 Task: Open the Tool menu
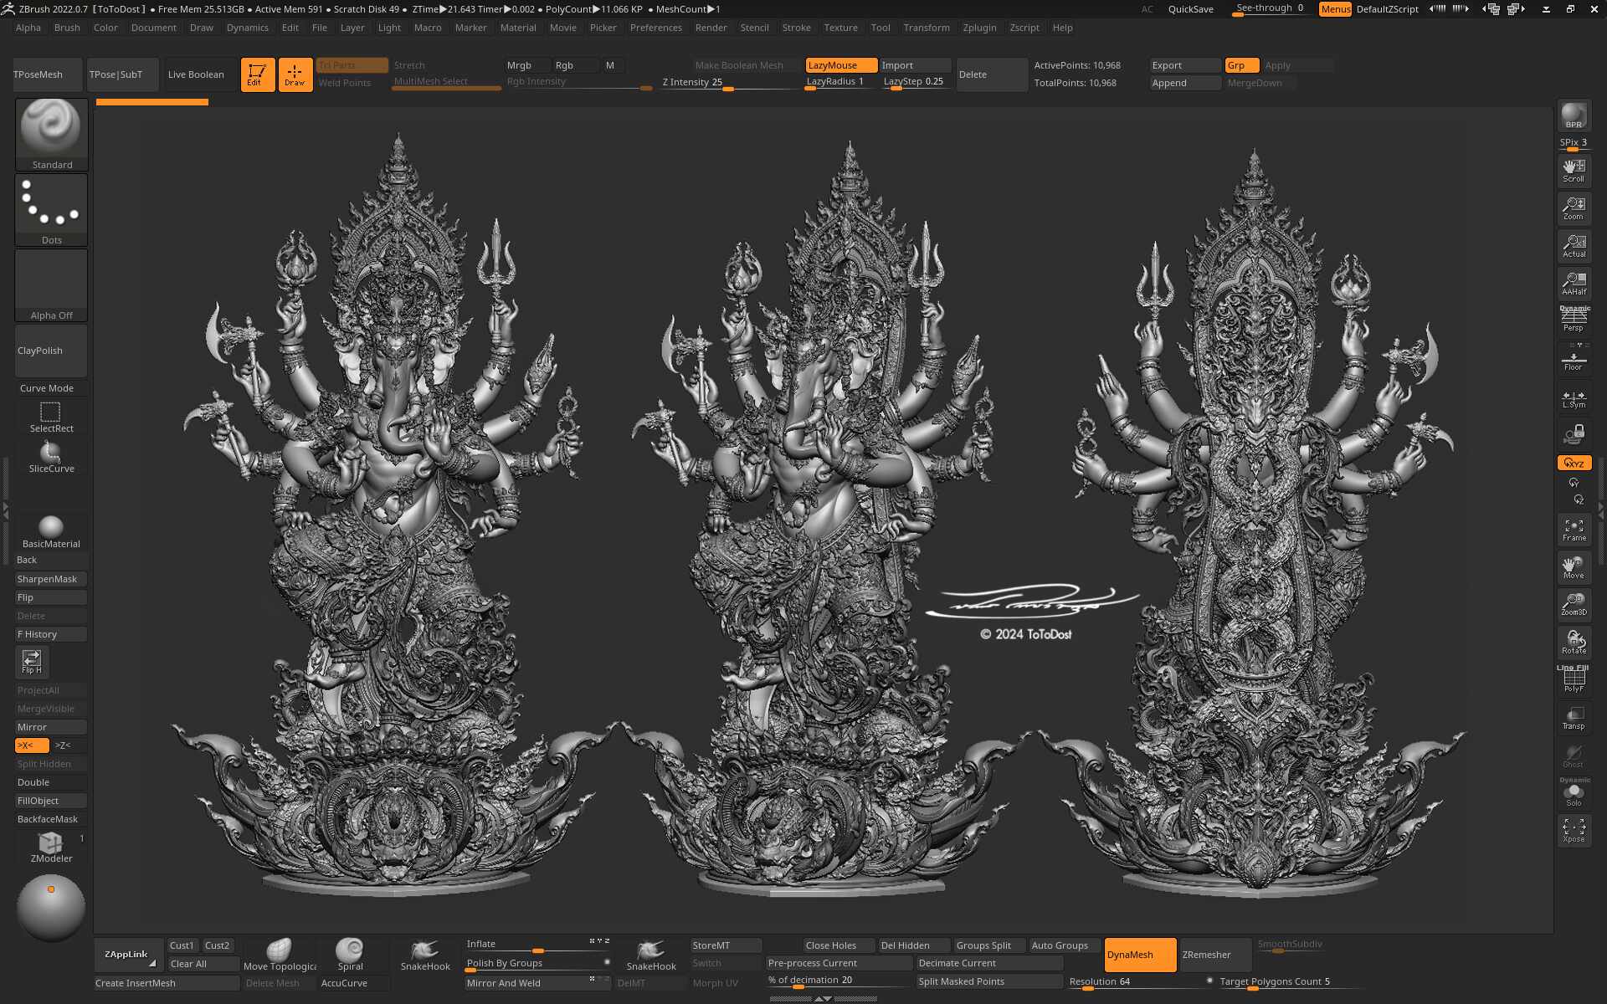[881, 28]
